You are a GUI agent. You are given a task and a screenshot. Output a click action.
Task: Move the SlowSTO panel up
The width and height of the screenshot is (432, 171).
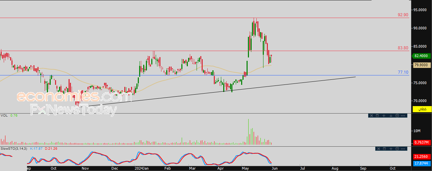[x=391, y=149]
